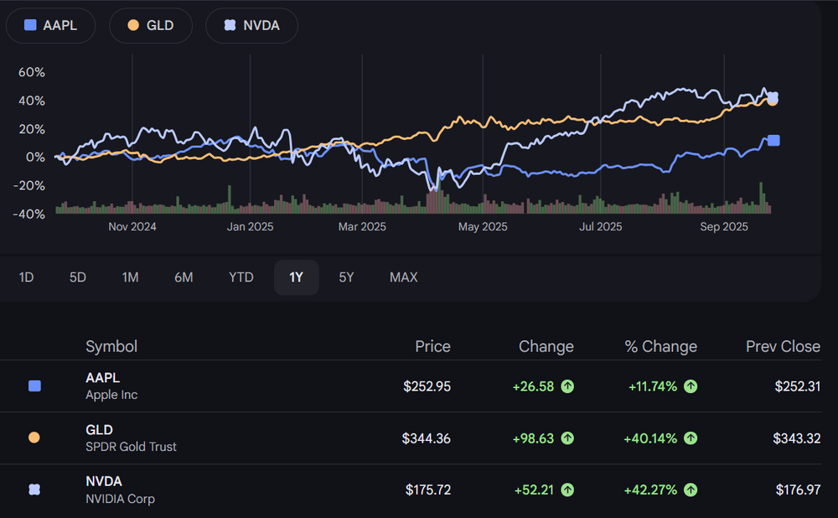The image size is (838, 518).
Task: Select the YTD range option
Action: click(x=241, y=277)
